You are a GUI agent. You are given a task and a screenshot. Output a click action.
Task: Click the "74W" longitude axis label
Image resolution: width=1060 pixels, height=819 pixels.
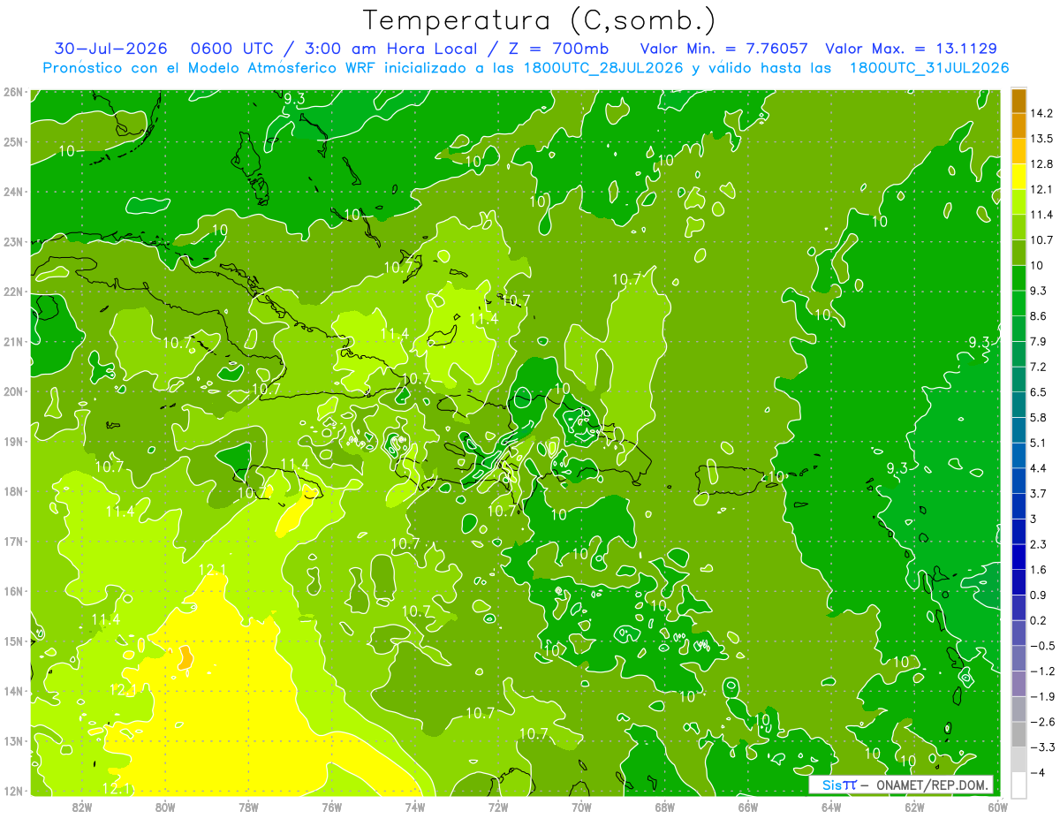pyautogui.click(x=415, y=808)
